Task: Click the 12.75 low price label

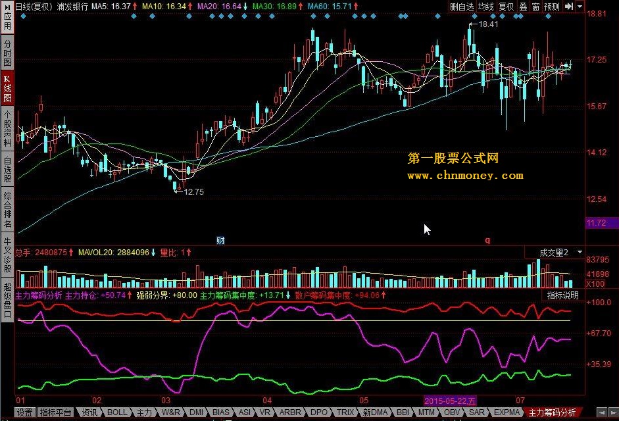Action: click(x=194, y=192)
